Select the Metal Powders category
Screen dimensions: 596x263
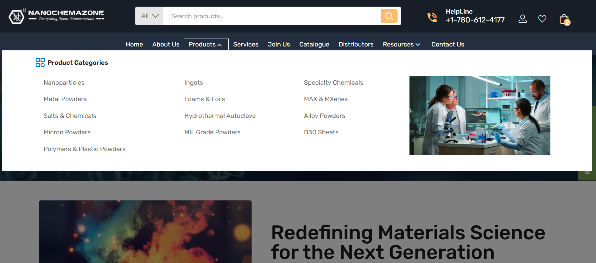65,99
